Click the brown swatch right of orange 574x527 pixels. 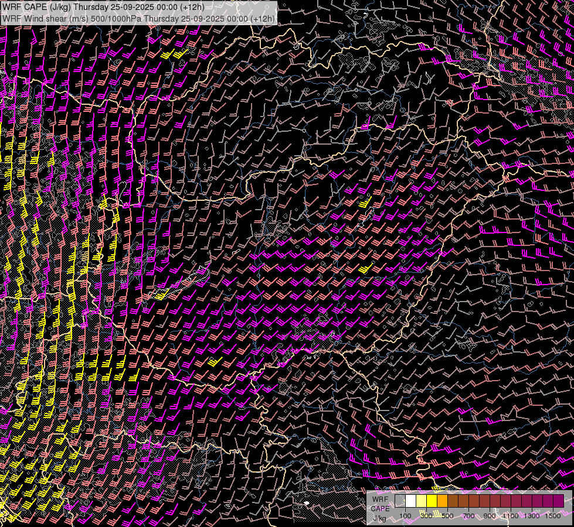tap(453, 501)
